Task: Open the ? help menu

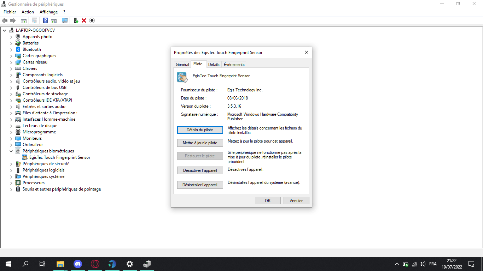Action: pos(64,12)
